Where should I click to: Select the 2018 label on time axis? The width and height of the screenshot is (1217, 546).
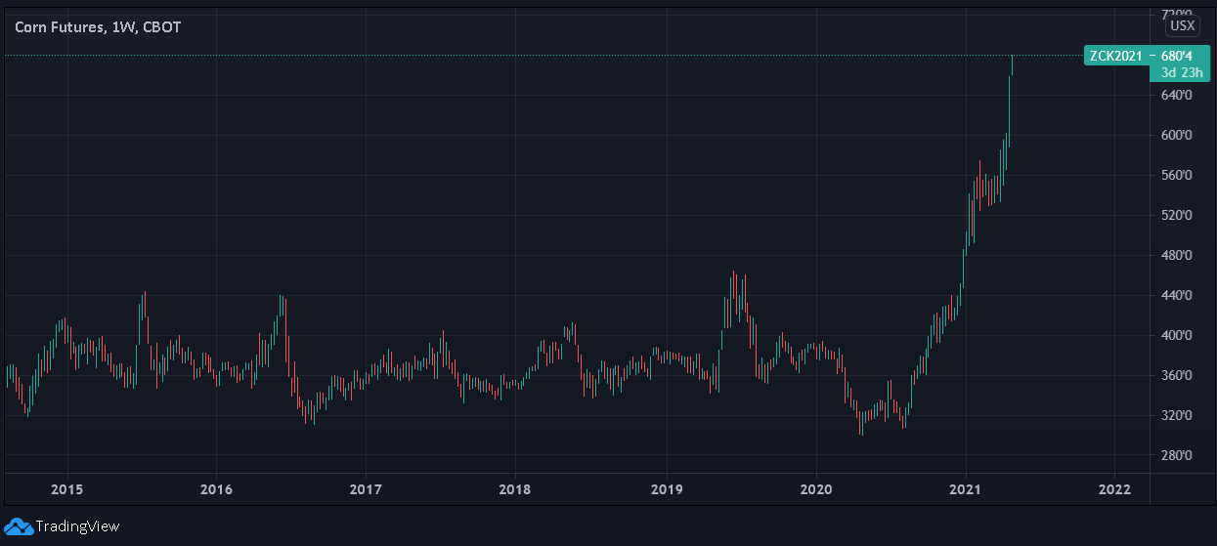click(x=515, y=488)
